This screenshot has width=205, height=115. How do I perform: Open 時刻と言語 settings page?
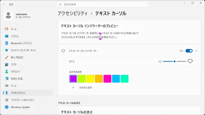click(x=28, y=78)
